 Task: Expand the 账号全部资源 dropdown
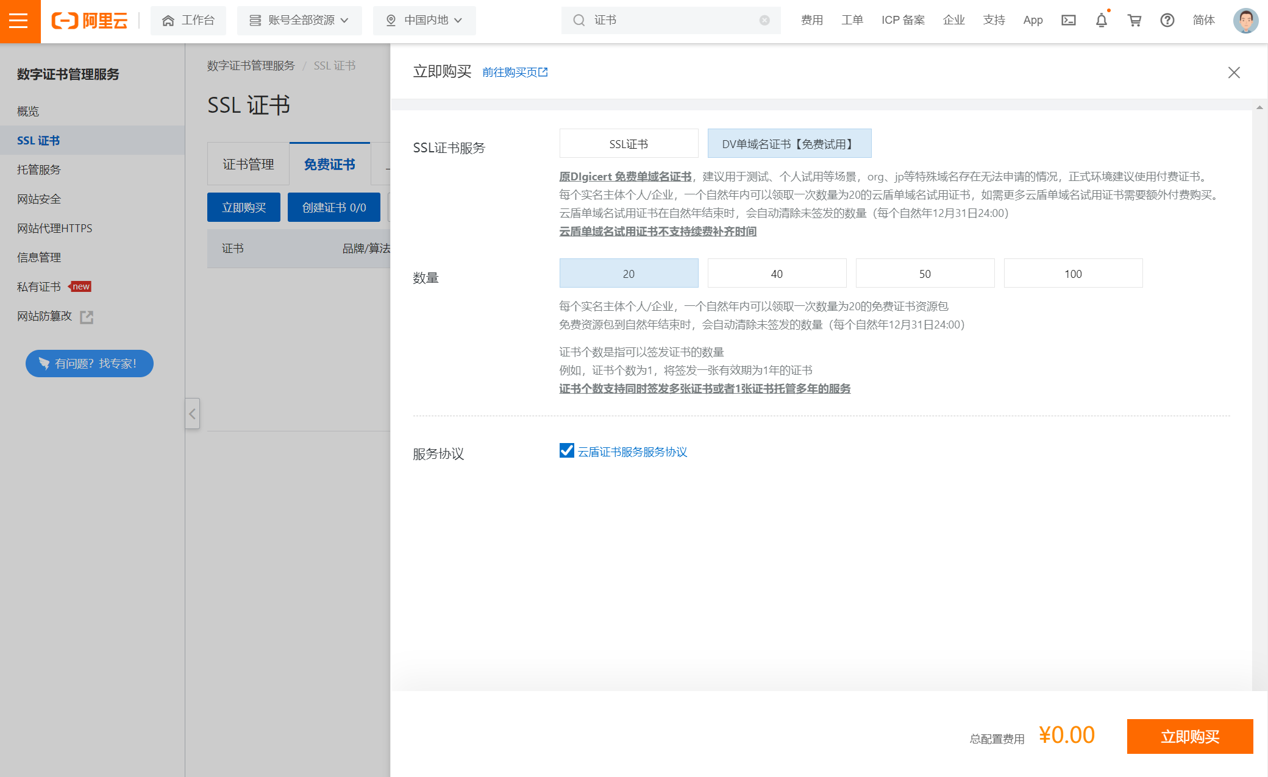click(299, 21)
